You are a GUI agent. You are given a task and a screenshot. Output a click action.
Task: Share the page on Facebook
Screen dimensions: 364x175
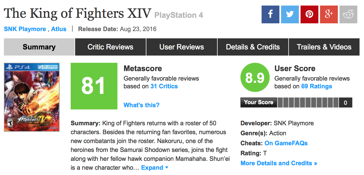(270, 14)
